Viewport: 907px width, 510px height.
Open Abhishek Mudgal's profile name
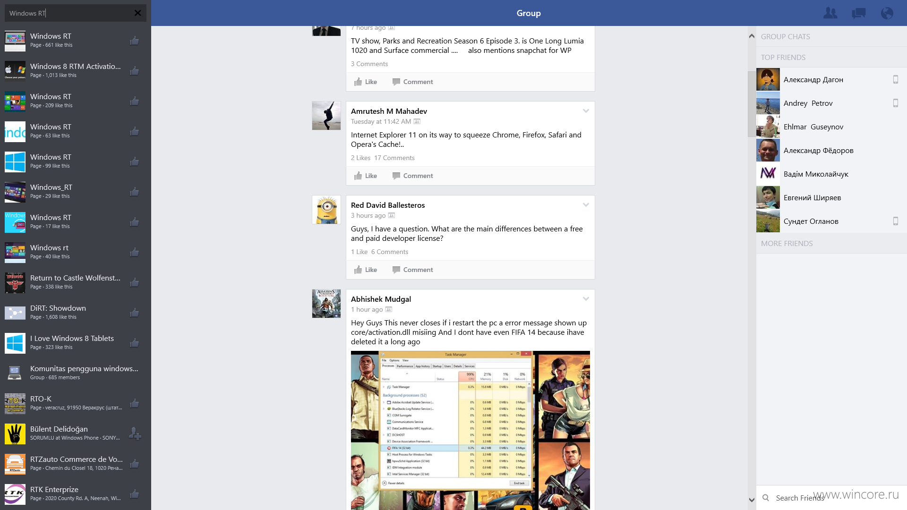coord(381,299)
